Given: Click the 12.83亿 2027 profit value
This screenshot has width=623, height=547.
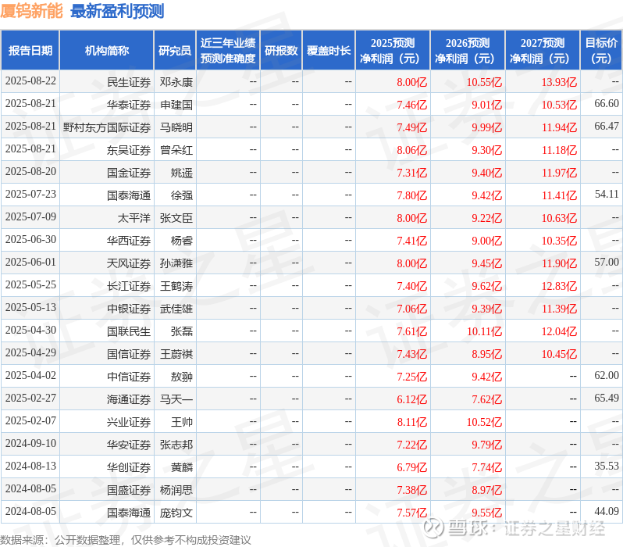Looking at the screenshot, I should tap(560, 286).
